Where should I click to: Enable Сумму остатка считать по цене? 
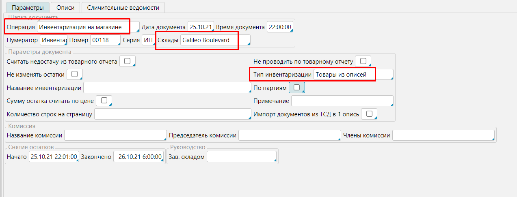coord(104,101)
